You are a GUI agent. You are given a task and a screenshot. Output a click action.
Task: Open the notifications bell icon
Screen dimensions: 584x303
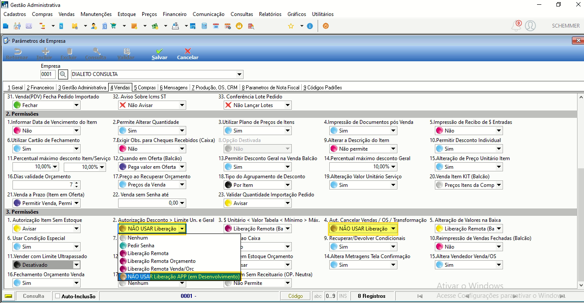516,26
